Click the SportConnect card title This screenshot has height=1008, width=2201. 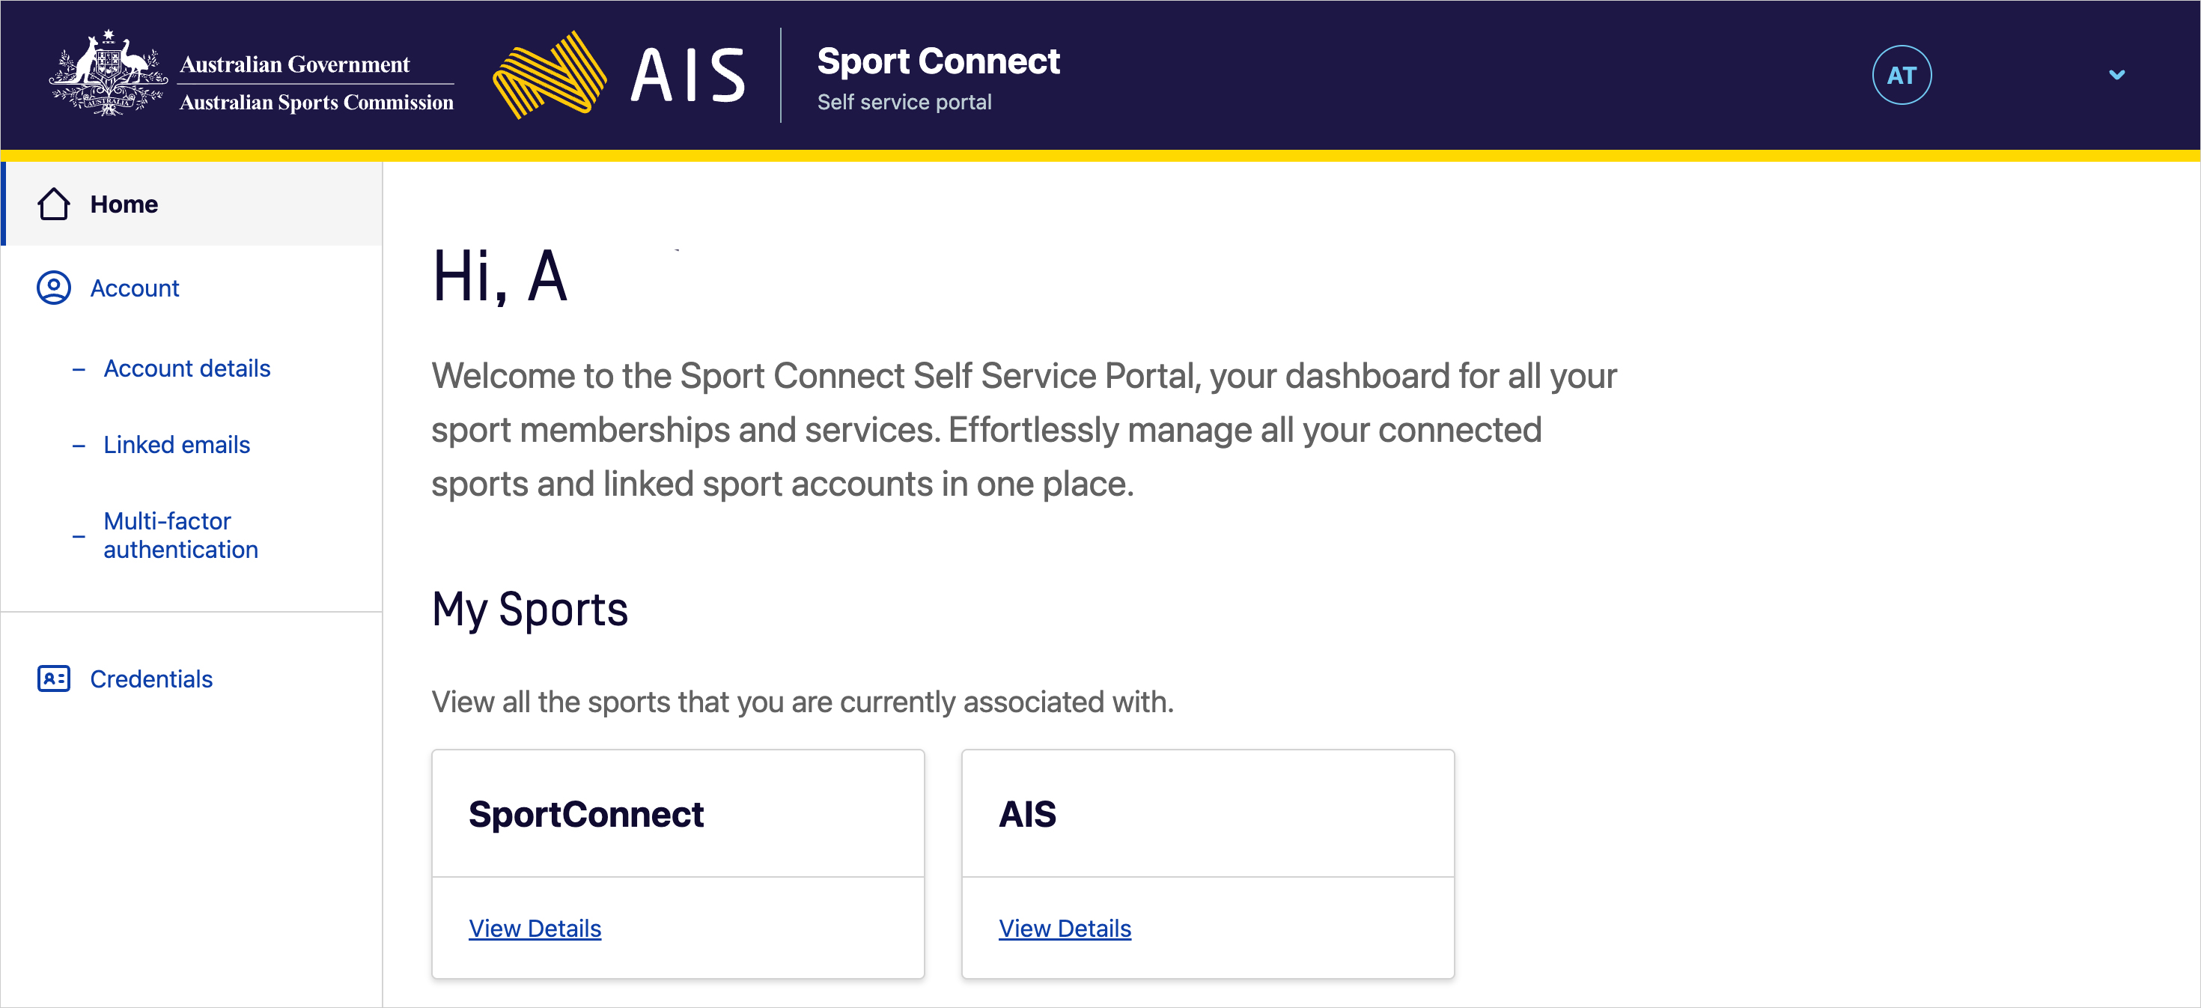point(586,813)
